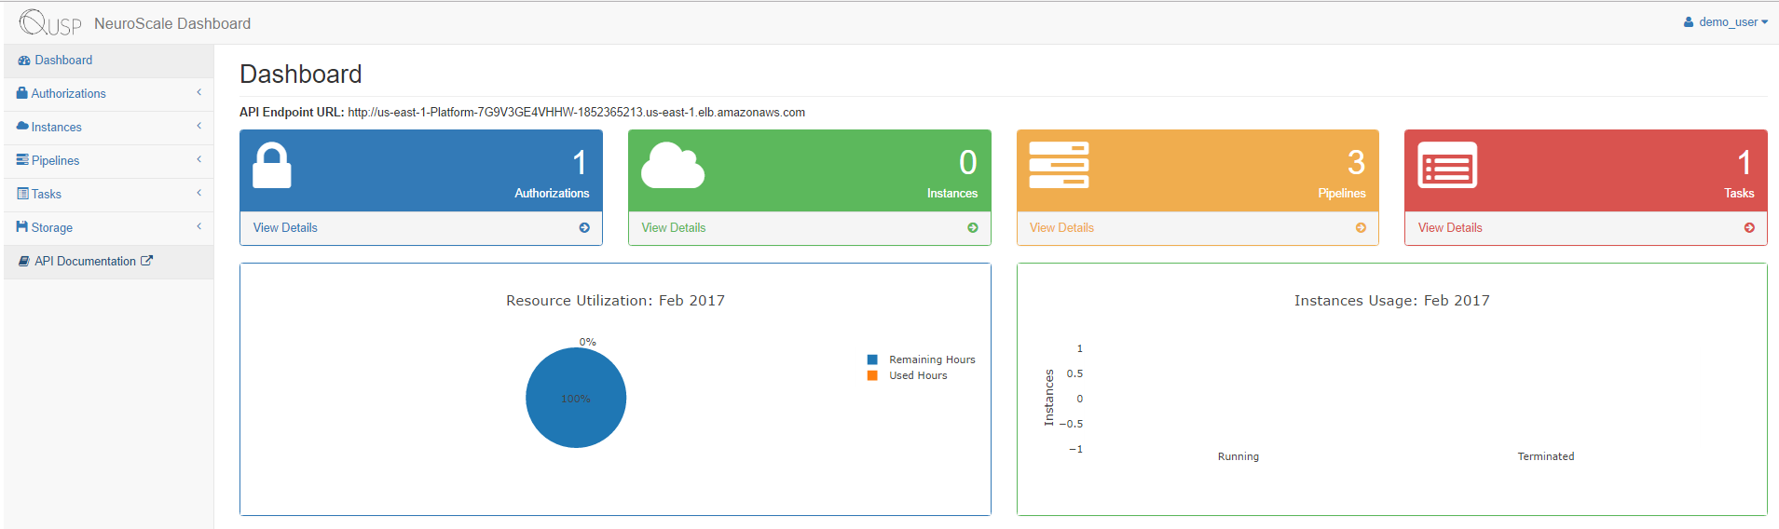Click the large server icon on Pipelines card

coord(1059,165)
